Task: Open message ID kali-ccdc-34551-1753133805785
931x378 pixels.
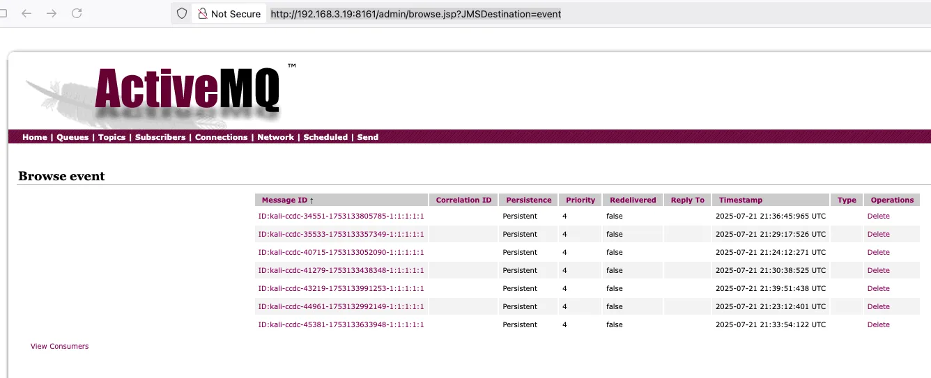Action: coord(341,216)
